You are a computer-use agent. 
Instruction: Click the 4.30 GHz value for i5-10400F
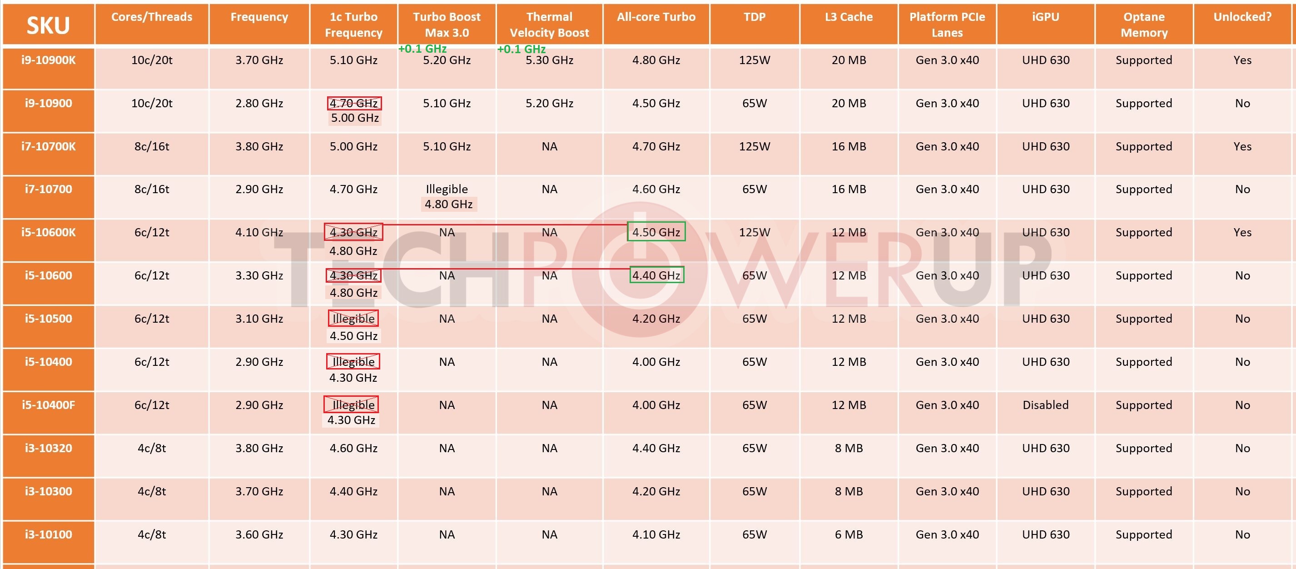coord(351,420)
